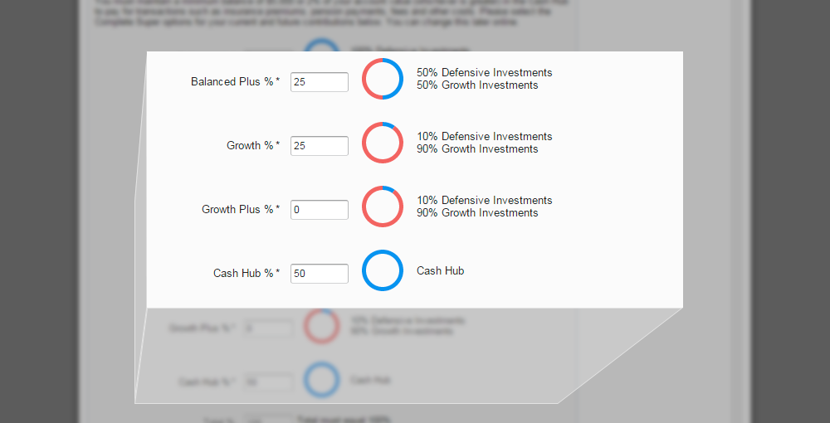Image resolution: width=830 pixels, height=423 pixels.
Task: Click into the Growth Plus % field
Action: (x=320, y=210)
